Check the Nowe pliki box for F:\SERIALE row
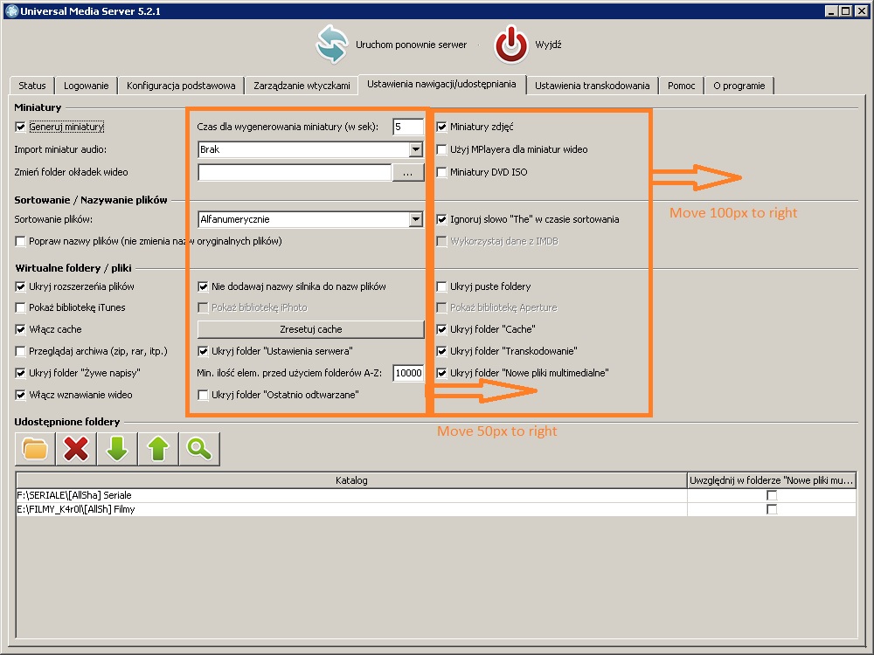The height and width of the screenshot is (655, 874). [772, 495]
